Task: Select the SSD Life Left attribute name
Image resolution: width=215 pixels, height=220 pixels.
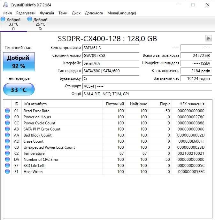Action: (34, 166)
